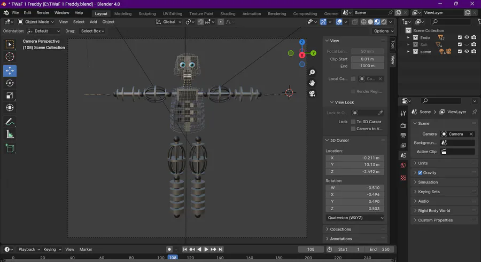Enable Camera to View checkbox
This screenshot has width=481, height=262.
click(353, 129)
